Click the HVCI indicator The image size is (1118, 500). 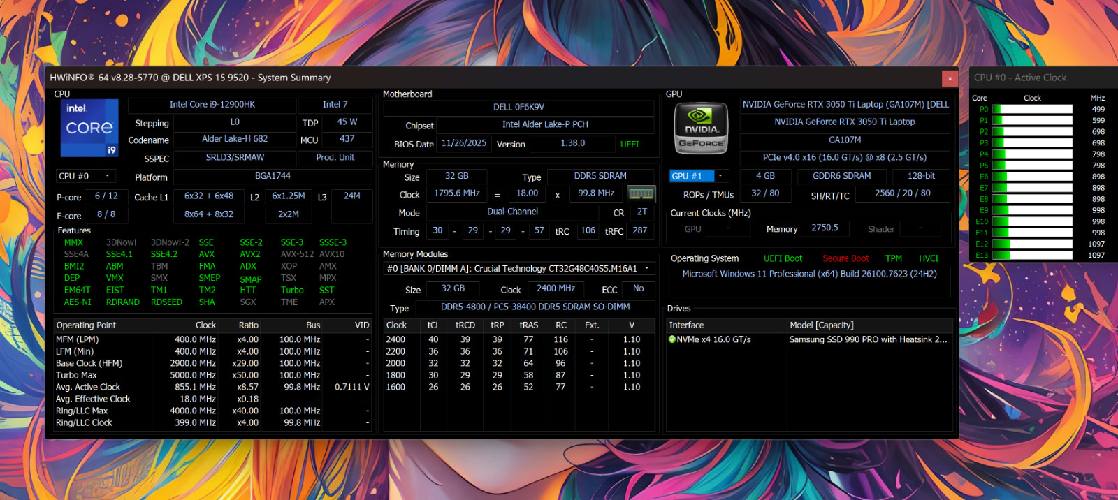click(929, 258)
